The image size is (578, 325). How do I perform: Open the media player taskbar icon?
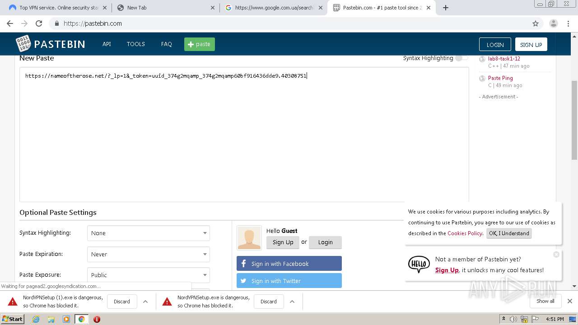point(66,319)
